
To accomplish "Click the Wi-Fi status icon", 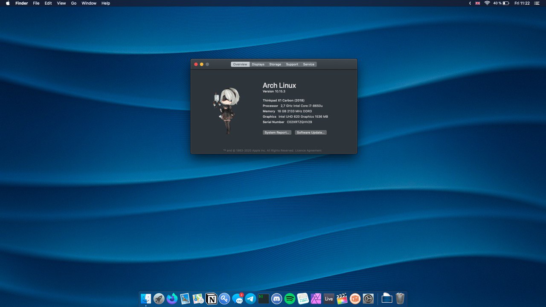I will (x=487, y=3).
